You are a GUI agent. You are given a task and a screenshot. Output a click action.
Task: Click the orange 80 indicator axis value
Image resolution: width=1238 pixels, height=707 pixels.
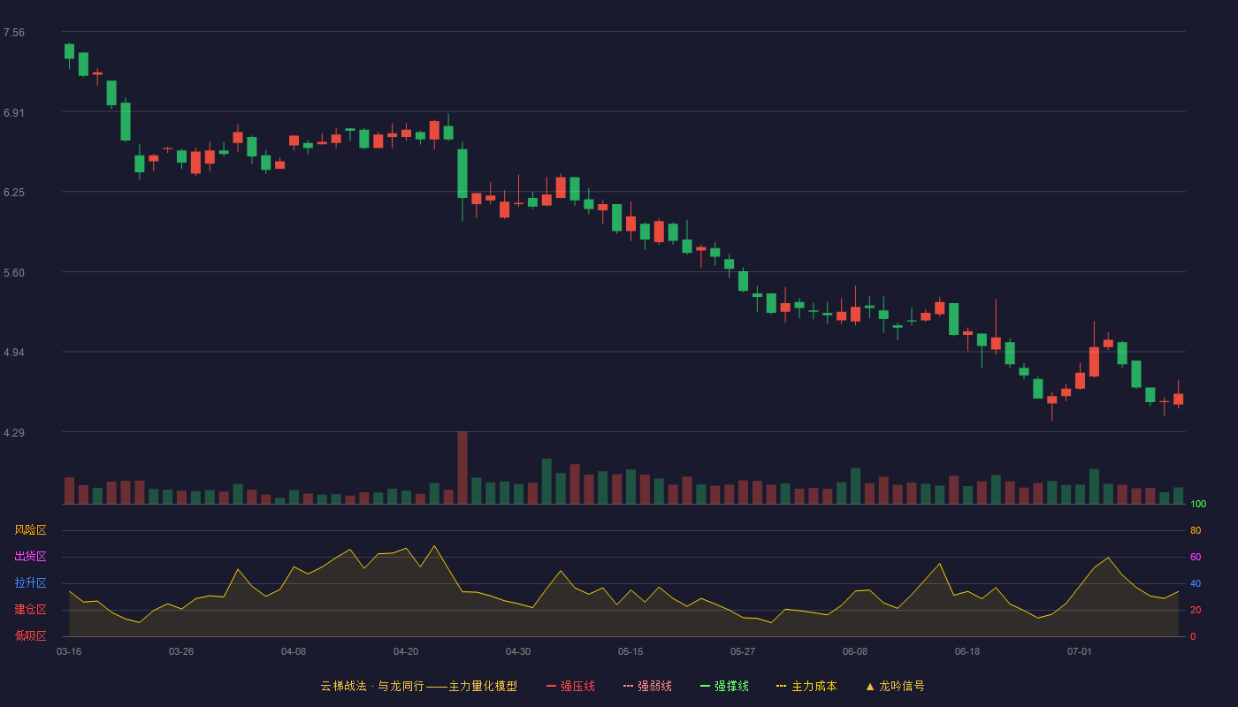pyautogui.click(x=1196, y=530)
